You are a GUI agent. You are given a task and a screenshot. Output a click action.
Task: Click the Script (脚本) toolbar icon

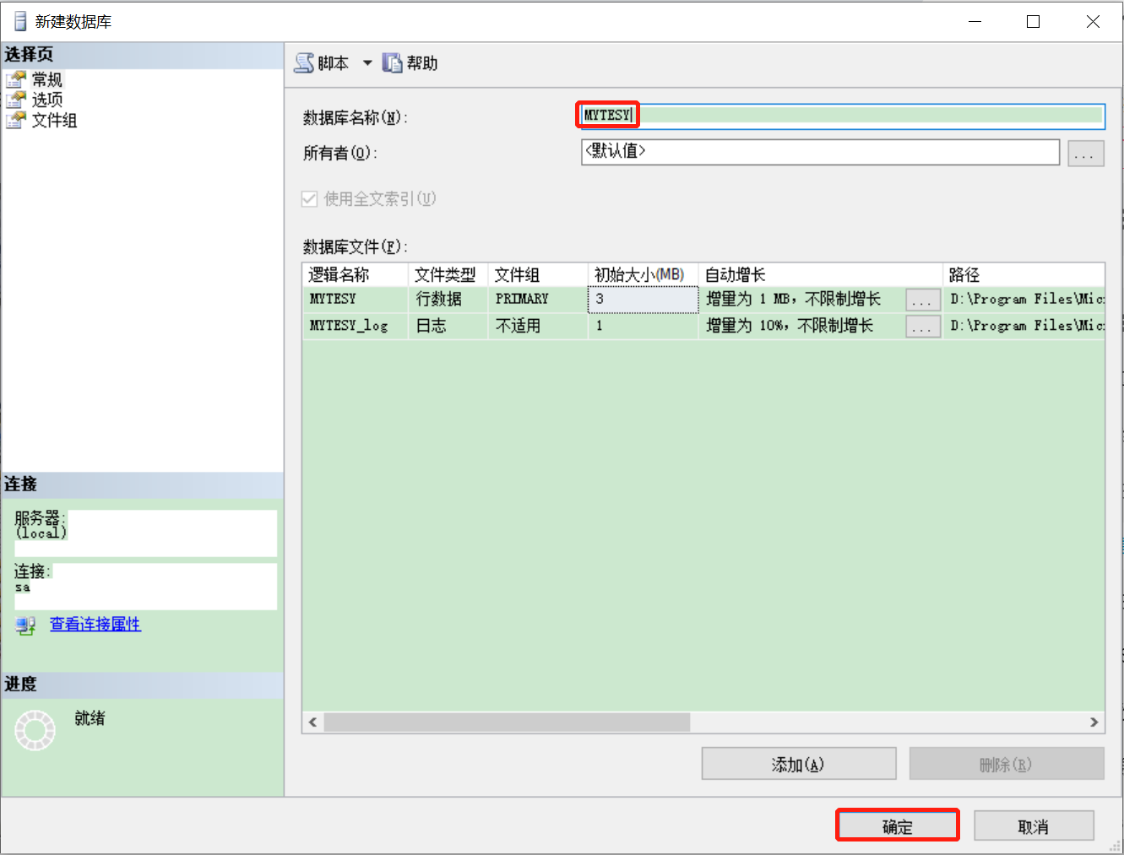click(304, 63)
